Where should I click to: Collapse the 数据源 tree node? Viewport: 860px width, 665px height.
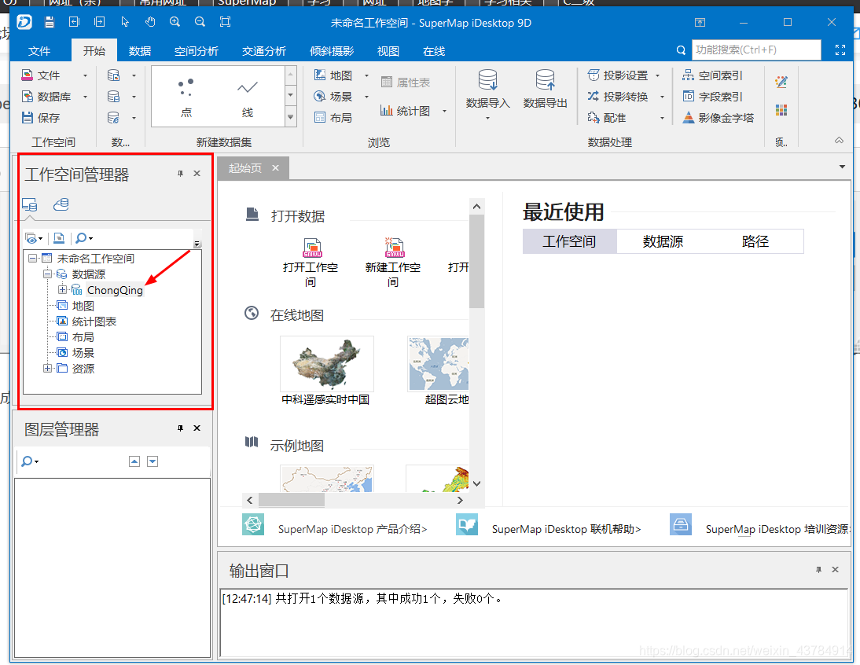pos(48,274)
